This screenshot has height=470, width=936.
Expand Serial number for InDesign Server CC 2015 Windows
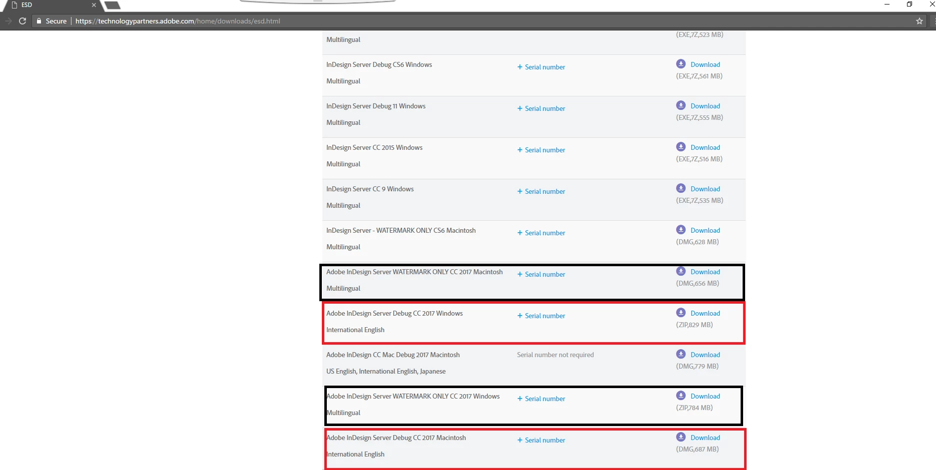click(541, 150)
